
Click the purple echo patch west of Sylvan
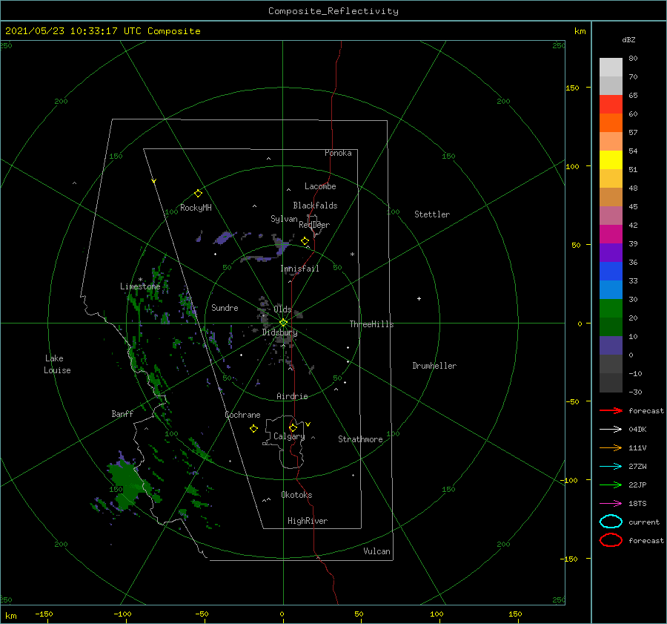coord(224,237)
